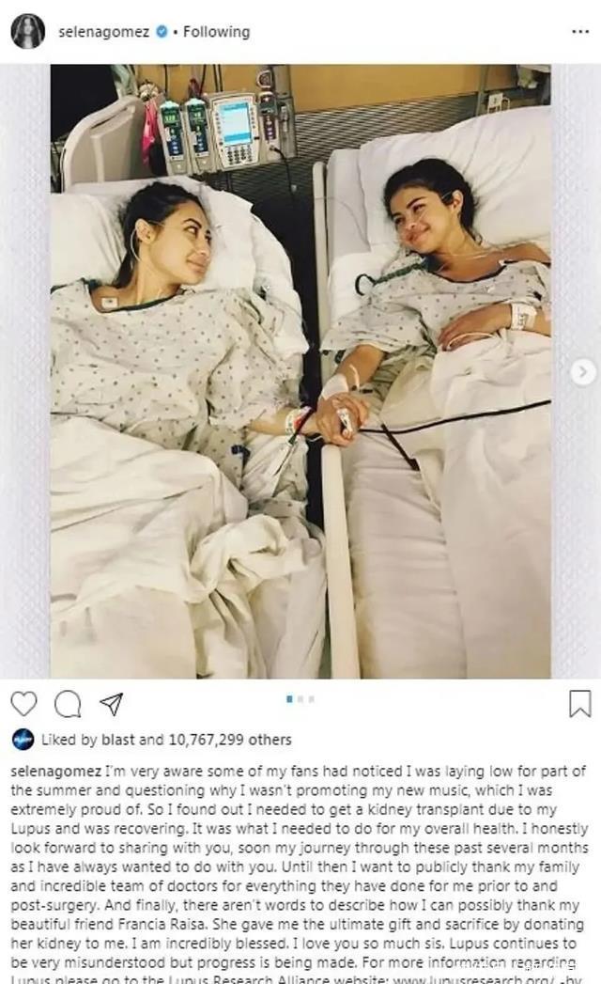Toggle the Following status button
The image size is (601, 984).
click(216, 31)
